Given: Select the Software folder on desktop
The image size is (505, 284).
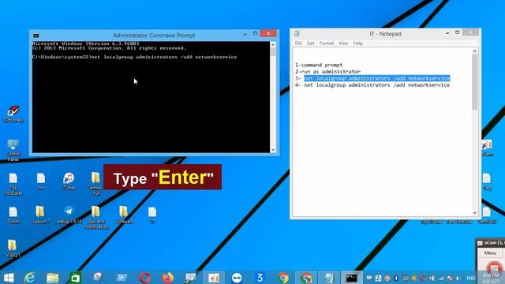Looking at the screenshot, I should pyautogui.click(x=124, y=215).
